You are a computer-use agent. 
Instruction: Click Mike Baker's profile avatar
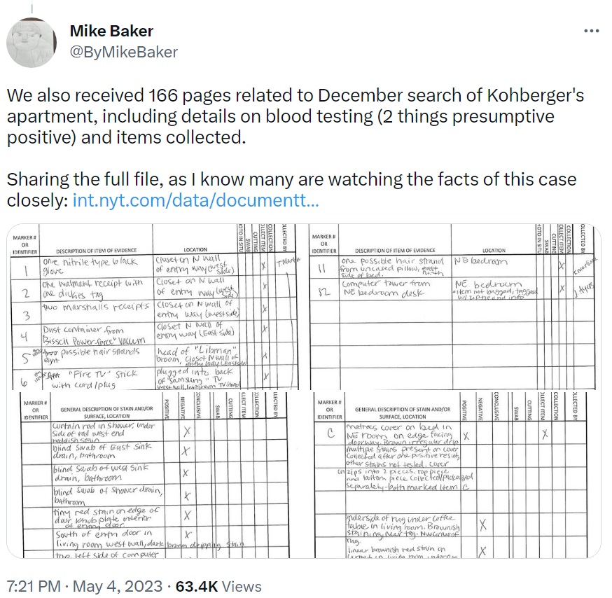coord(32,43)
